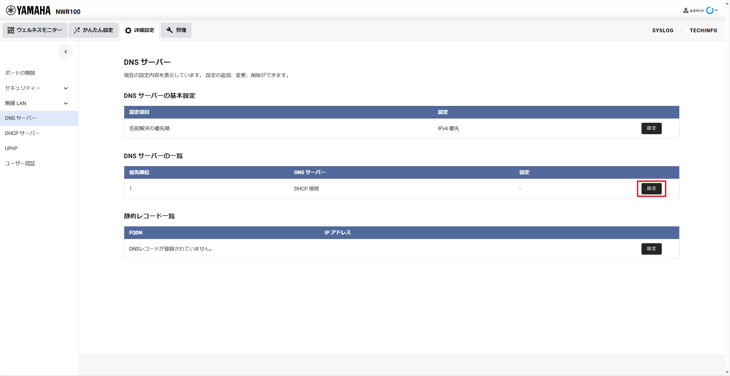This screenshot has width=730, height=376.
Task: Open ポートの開放 in the sidebar
Action: click(20, 73)
